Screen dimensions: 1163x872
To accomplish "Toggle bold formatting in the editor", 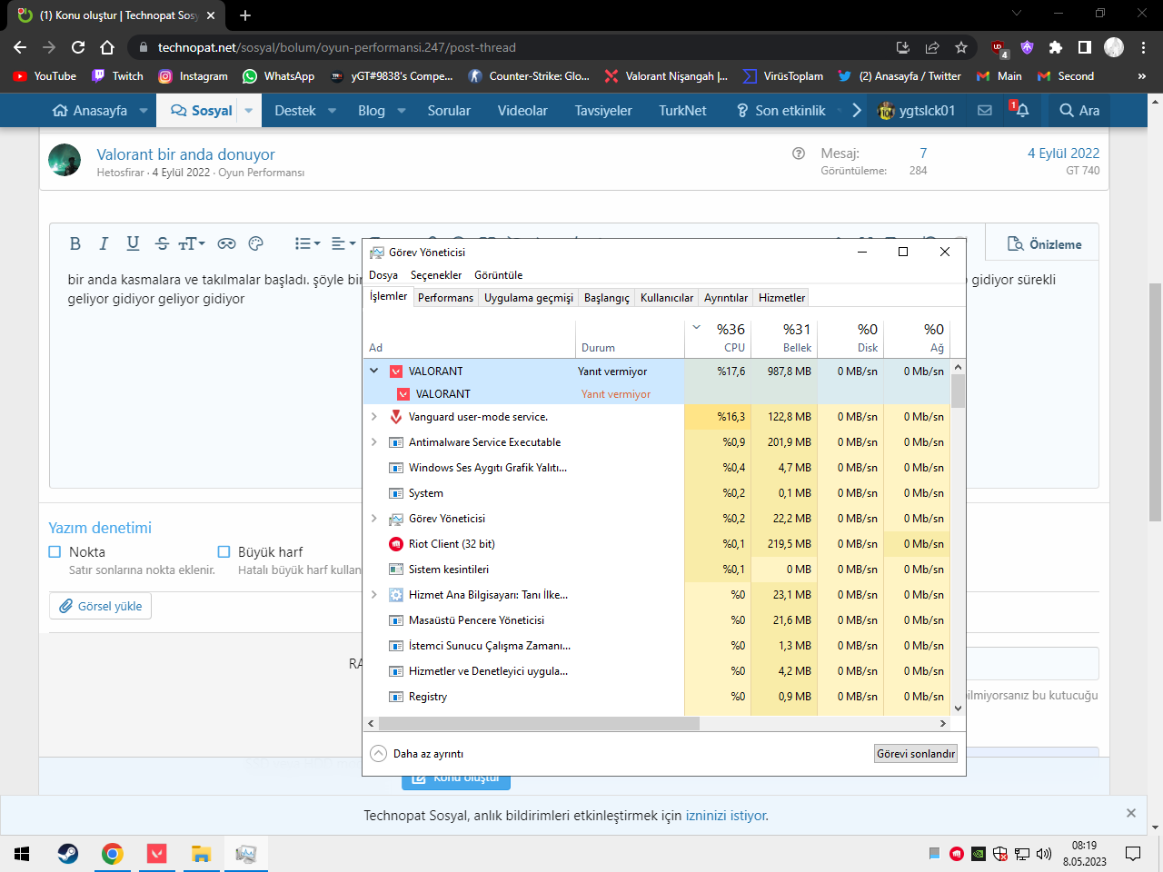I will pos(75,243).
